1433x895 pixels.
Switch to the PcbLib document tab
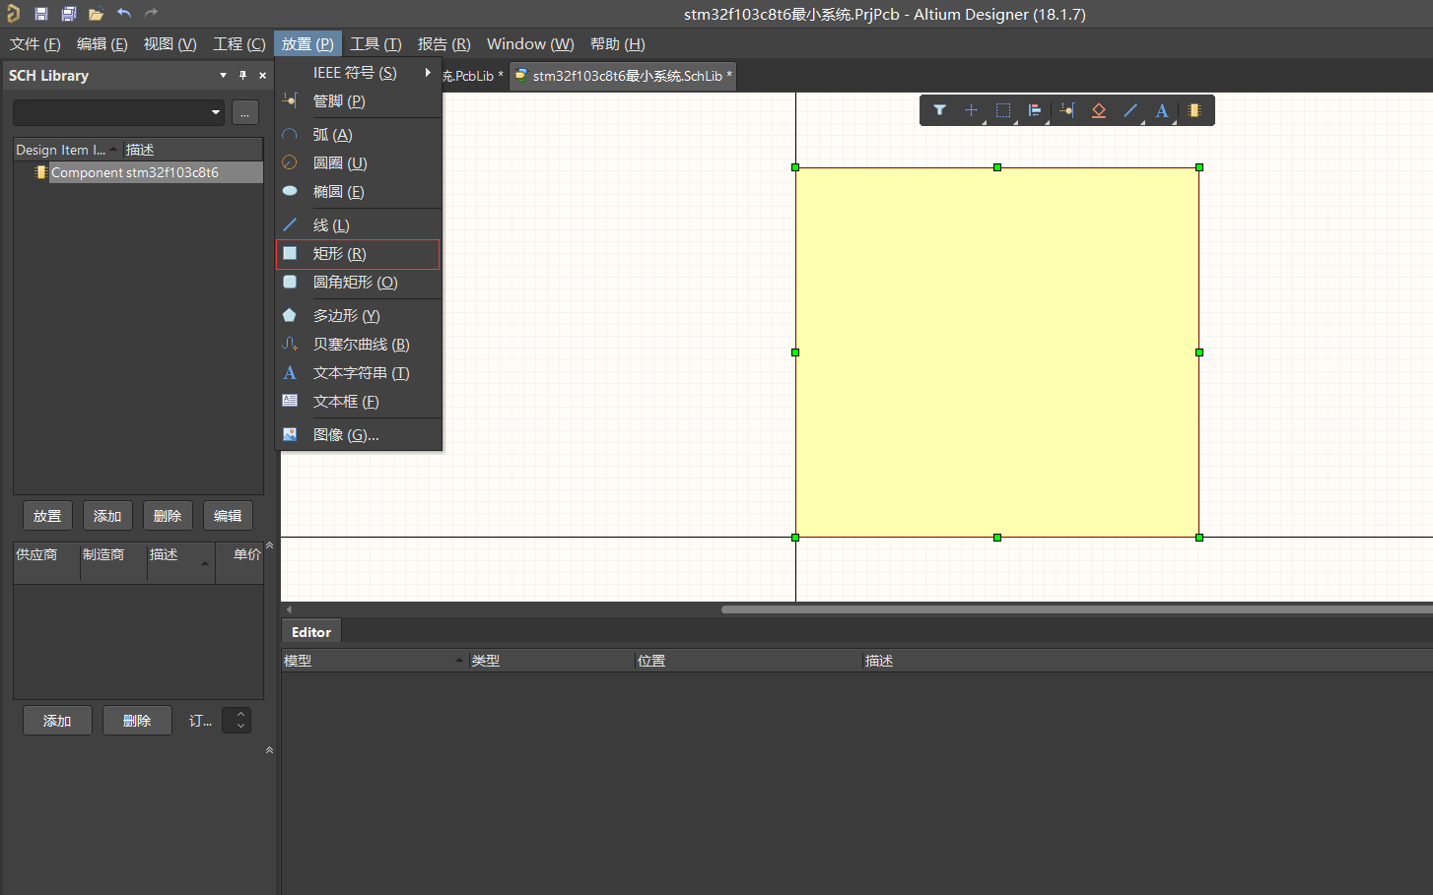tap(474, 76)
